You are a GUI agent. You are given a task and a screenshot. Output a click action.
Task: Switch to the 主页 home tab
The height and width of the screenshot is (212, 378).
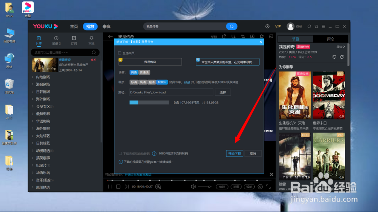(x=74, y=26)
